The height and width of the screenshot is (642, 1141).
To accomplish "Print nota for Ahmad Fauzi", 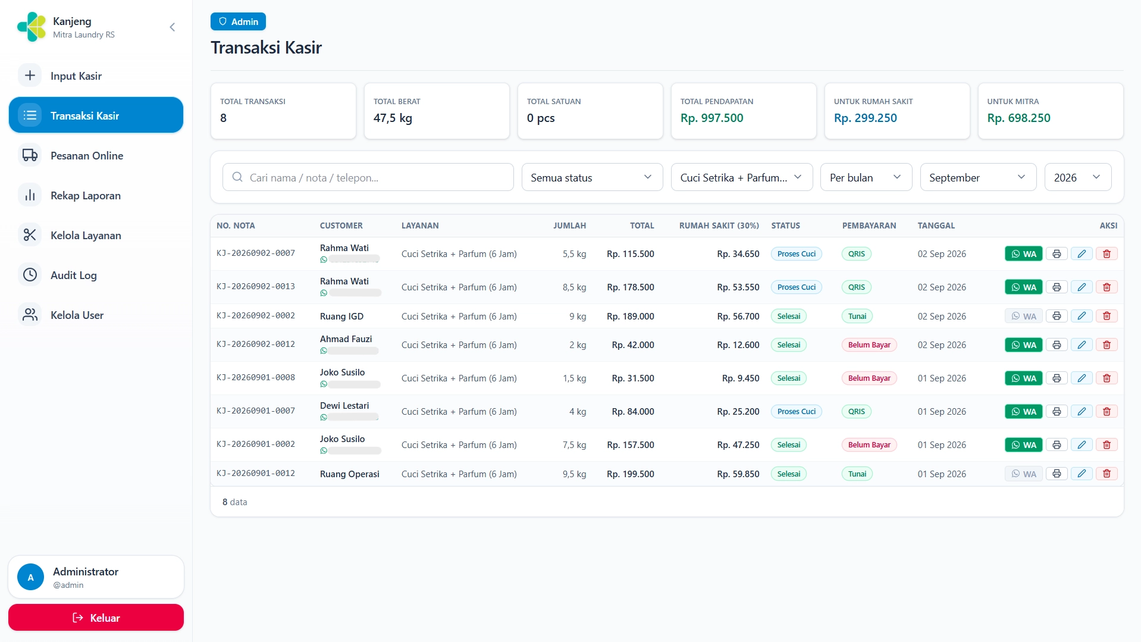I will click(1057, 345).
